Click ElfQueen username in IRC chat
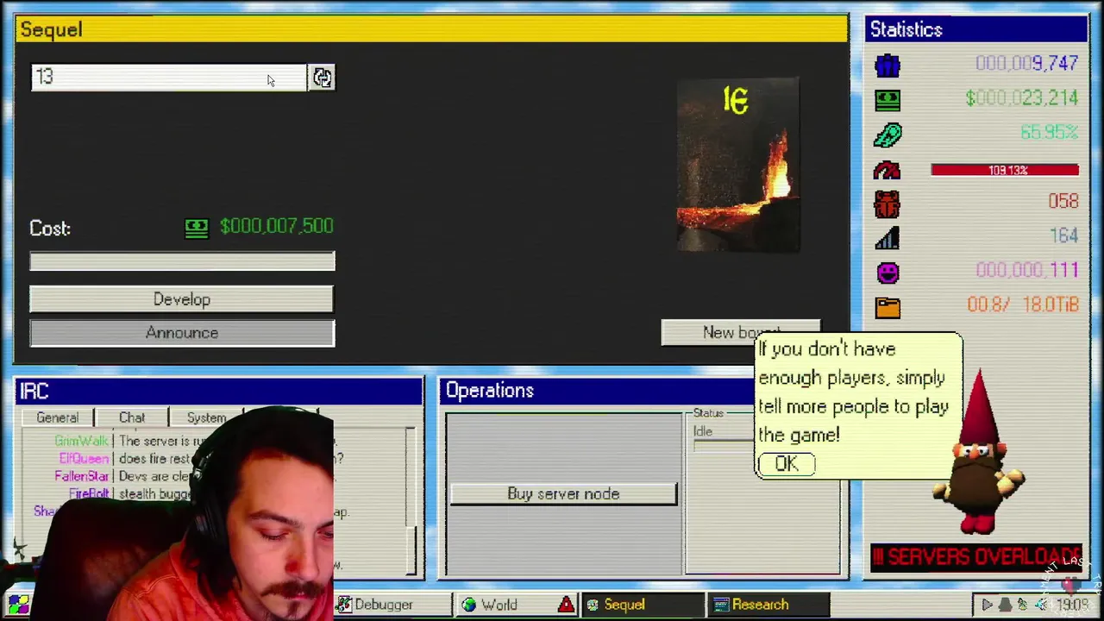The height and width of the screenshot is (621, 1104). coord(84,459)
